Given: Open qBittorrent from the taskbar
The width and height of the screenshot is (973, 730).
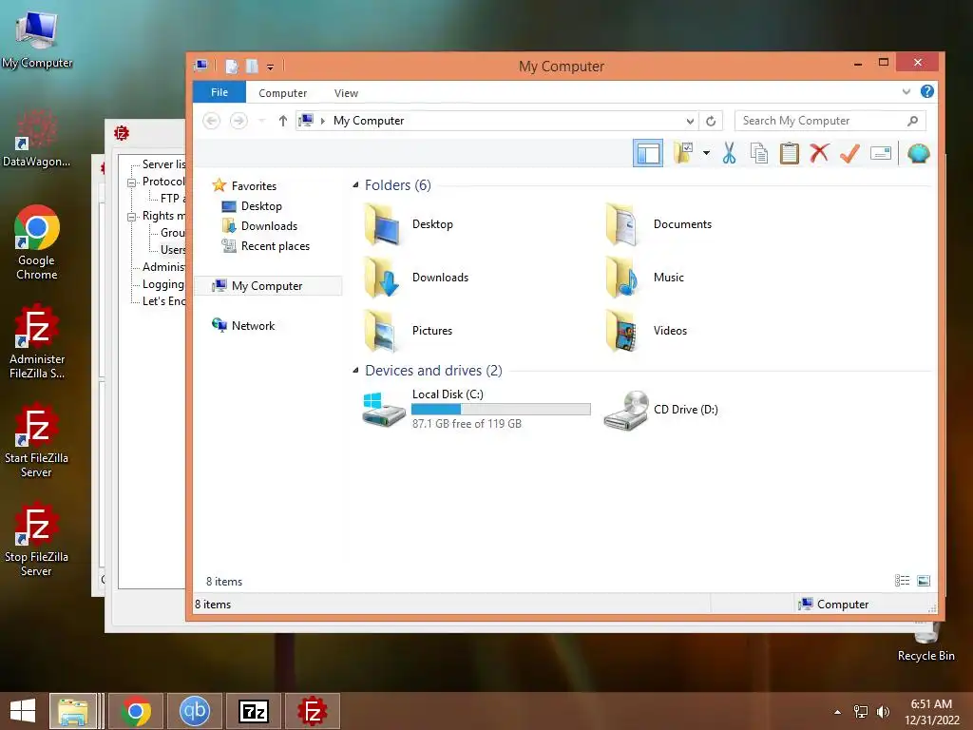Looking at the screenshot, I should click(x=194, y=711).
